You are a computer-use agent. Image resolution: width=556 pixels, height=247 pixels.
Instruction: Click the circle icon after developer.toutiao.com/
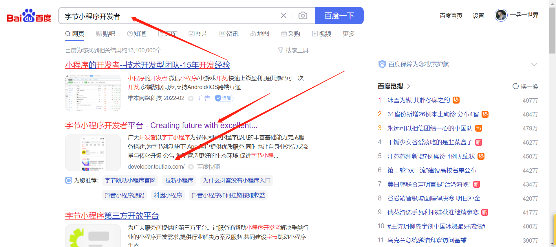point(191,167)
